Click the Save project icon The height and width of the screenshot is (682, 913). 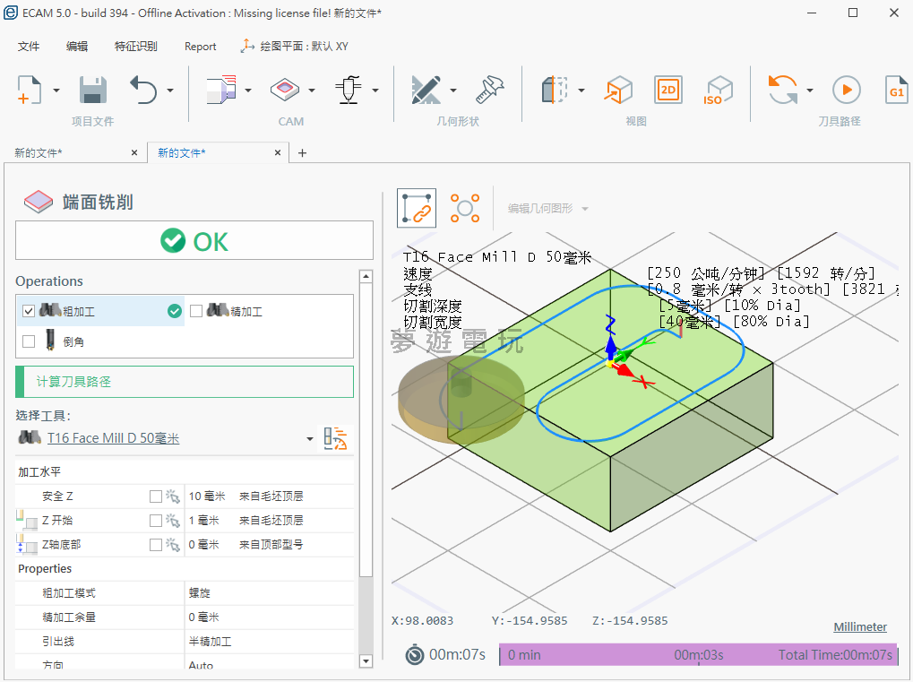click(93, 90)
